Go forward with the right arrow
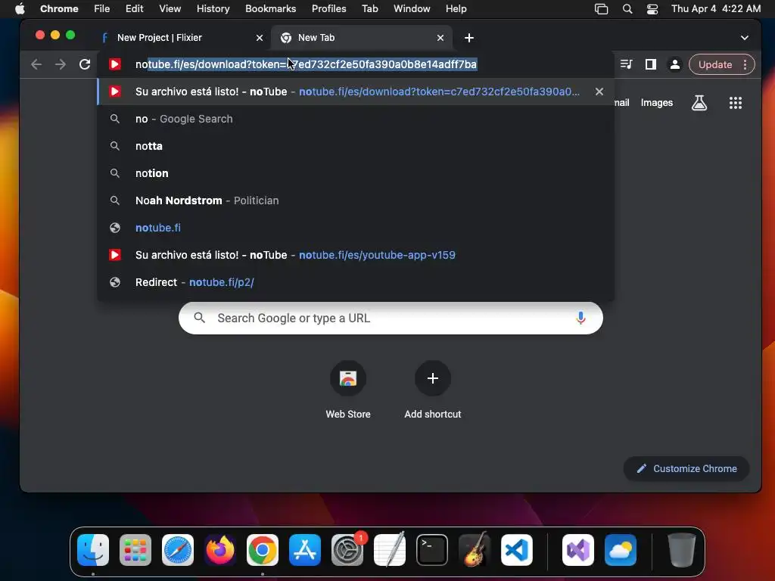The height and width of the screenshot is (581, 775). [61, 64]
